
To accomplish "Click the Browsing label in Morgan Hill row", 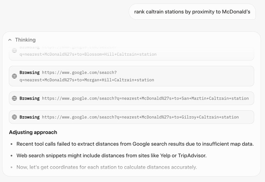I will 29,72.
